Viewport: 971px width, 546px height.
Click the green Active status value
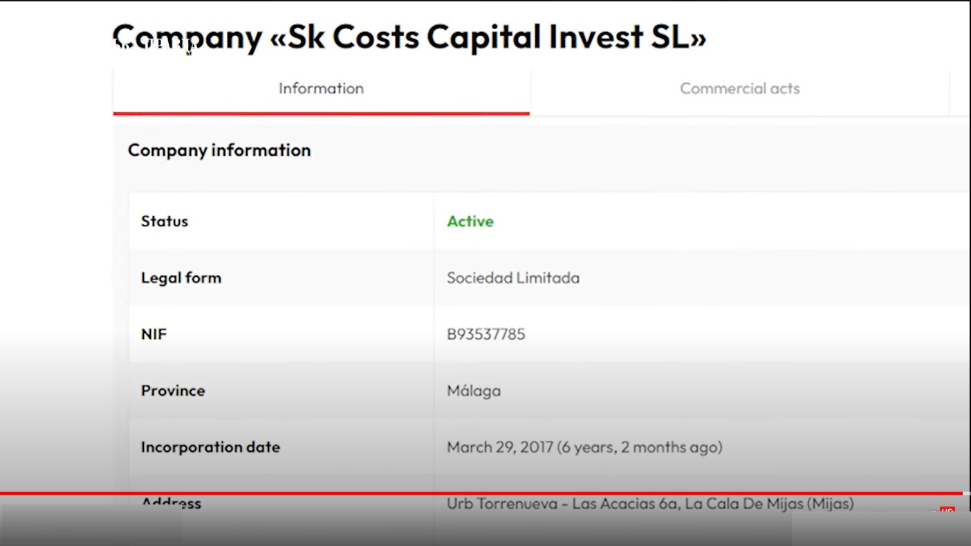pos(470,221)
